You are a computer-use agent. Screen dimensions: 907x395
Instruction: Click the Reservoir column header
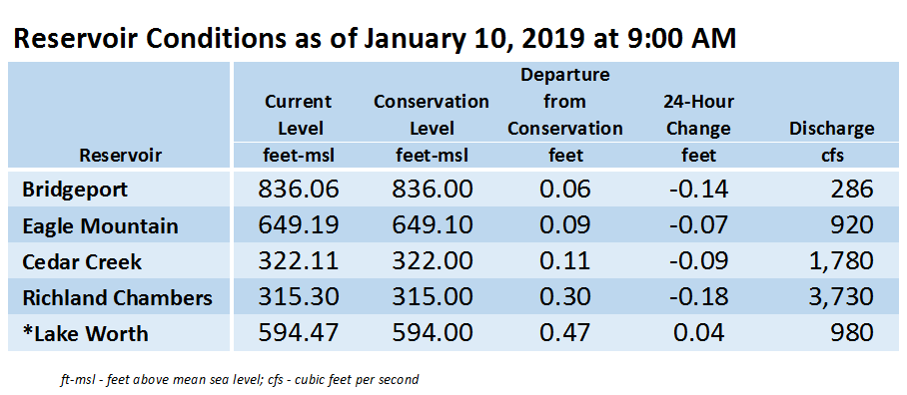(x=120, y=155)
